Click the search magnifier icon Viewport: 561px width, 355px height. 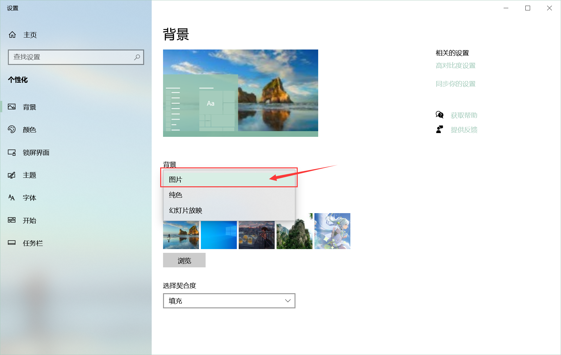[x=137, y=57]
